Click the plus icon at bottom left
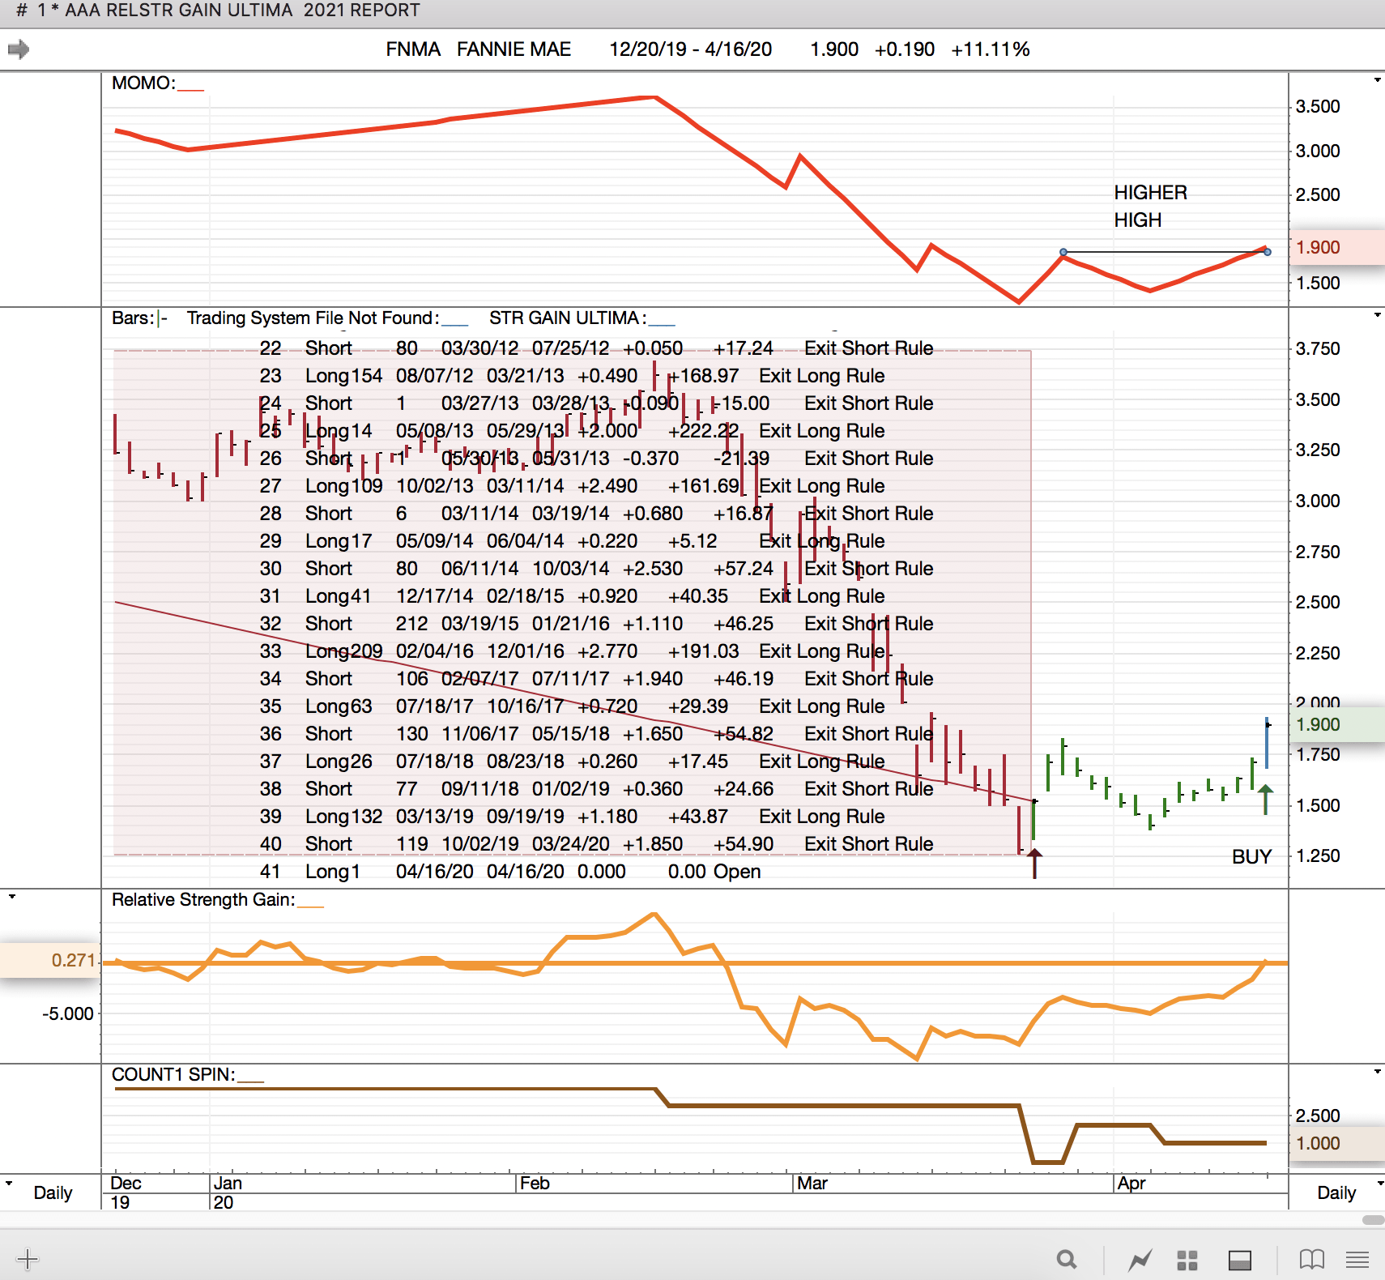Viewport: 1385px width, 1280px height. click(28, 1259)
